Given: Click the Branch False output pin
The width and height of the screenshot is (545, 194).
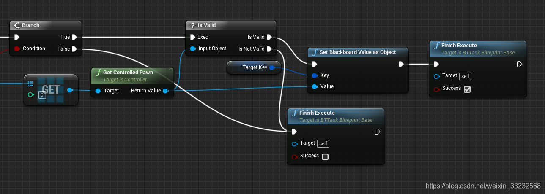Looking at the screenshot, I should click(74, 49).
